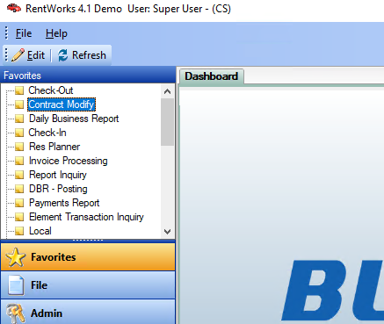Viewport: 384px width, 324px height.
Task: Click Favorites list scroll up arrow
Action: click(167, 91)
